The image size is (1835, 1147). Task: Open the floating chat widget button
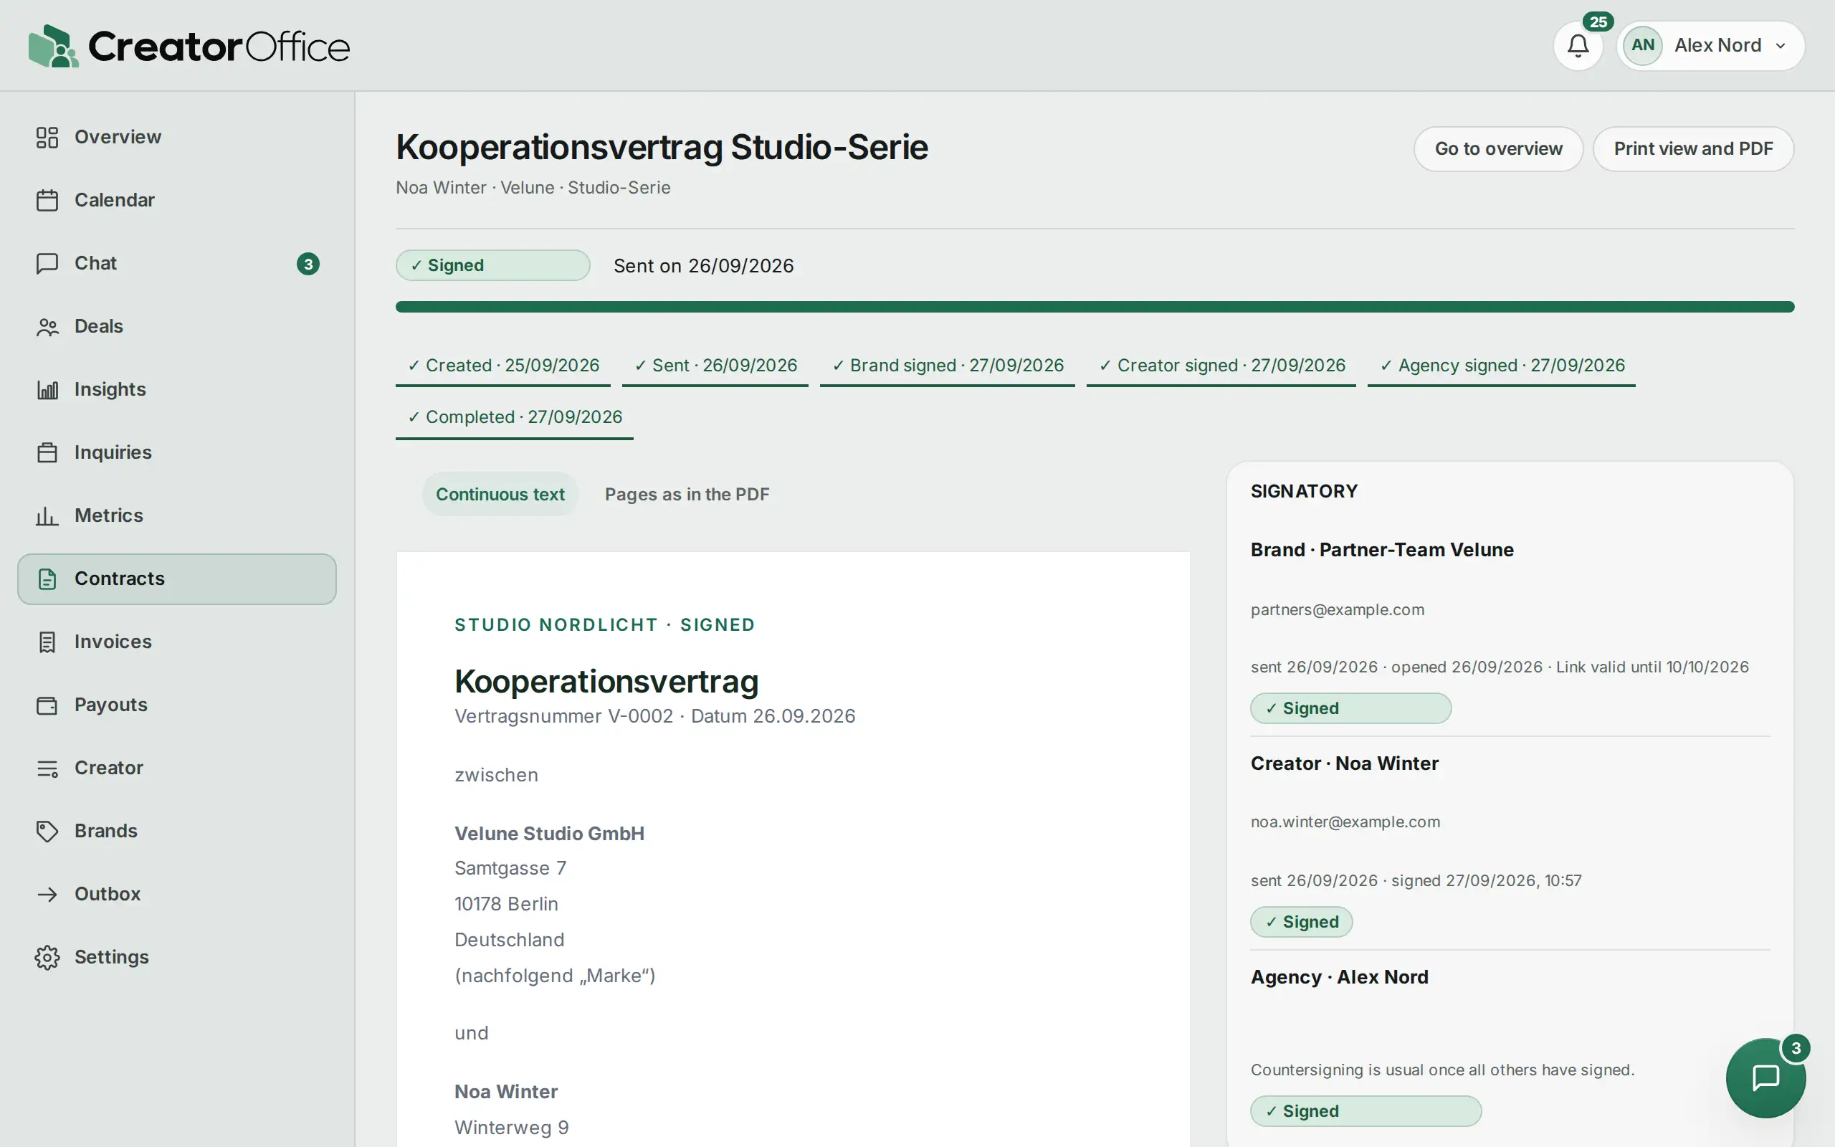(1765, 1077)
